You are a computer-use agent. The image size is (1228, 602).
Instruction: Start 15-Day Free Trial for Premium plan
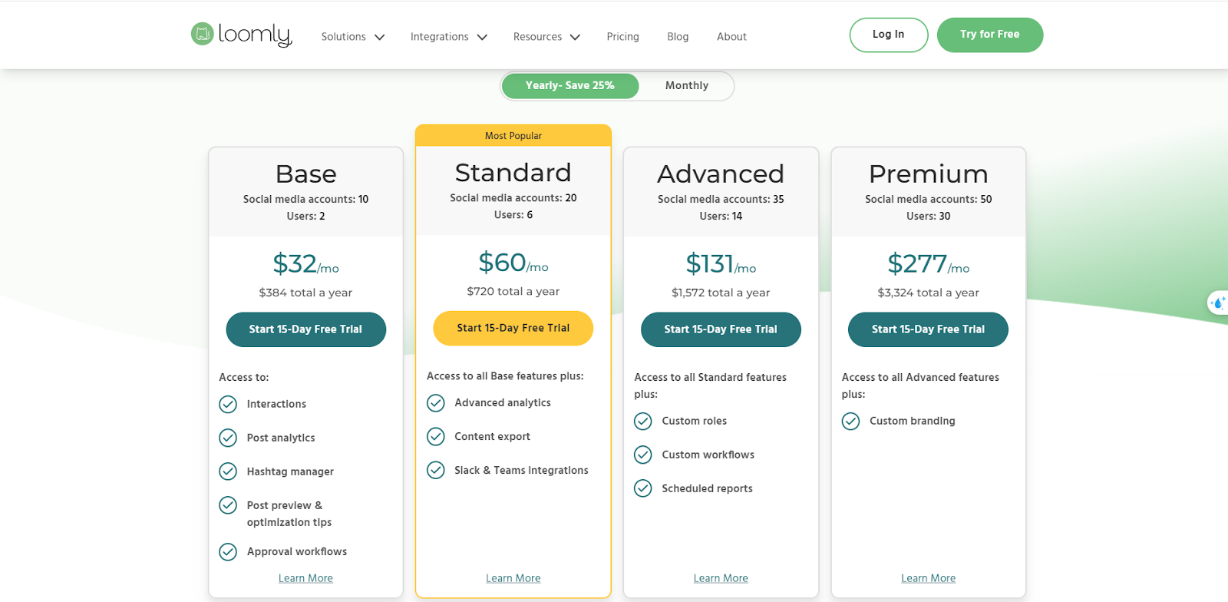(x=928, y=329)
